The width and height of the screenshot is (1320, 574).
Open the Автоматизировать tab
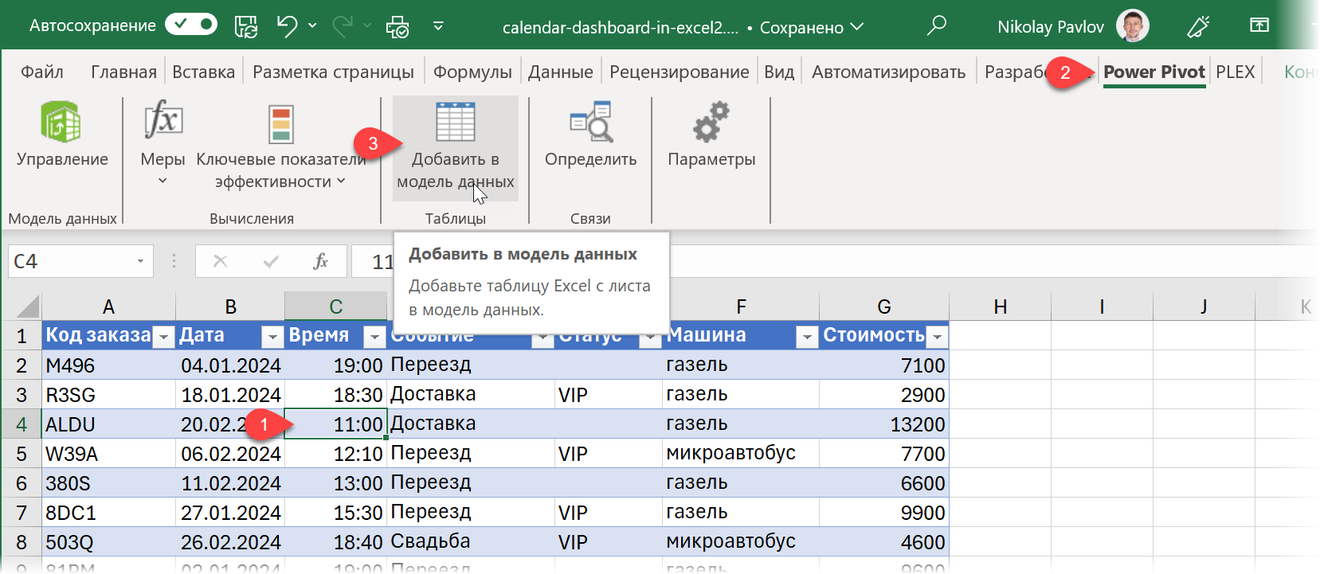click(889, 72)
